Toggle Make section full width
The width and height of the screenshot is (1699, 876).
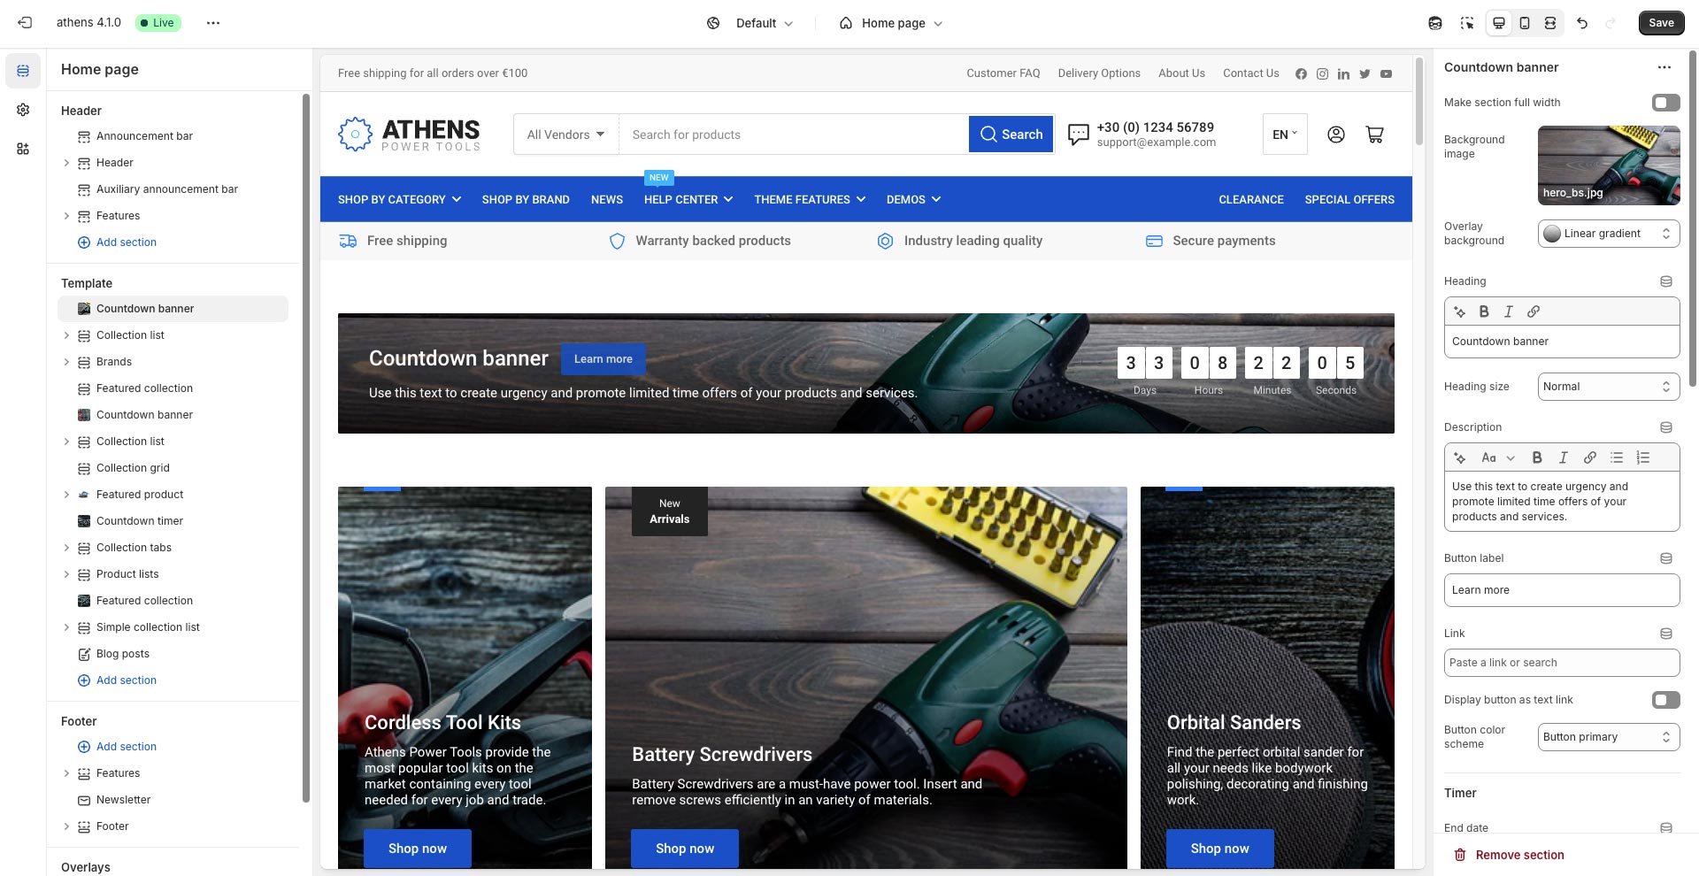click(1665, 103)
